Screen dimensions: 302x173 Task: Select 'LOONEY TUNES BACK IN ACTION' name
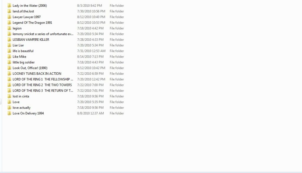[x=37, y=74]
